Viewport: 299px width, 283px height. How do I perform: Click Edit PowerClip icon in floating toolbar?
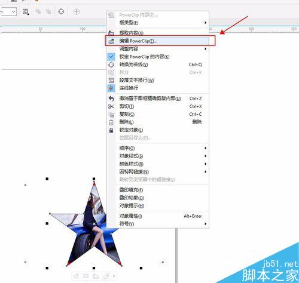pos(76,276)
